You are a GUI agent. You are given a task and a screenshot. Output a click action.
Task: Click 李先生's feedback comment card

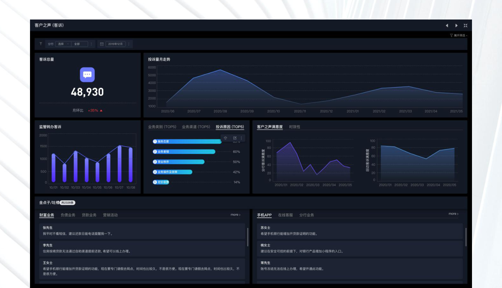(x=142, y=249)
